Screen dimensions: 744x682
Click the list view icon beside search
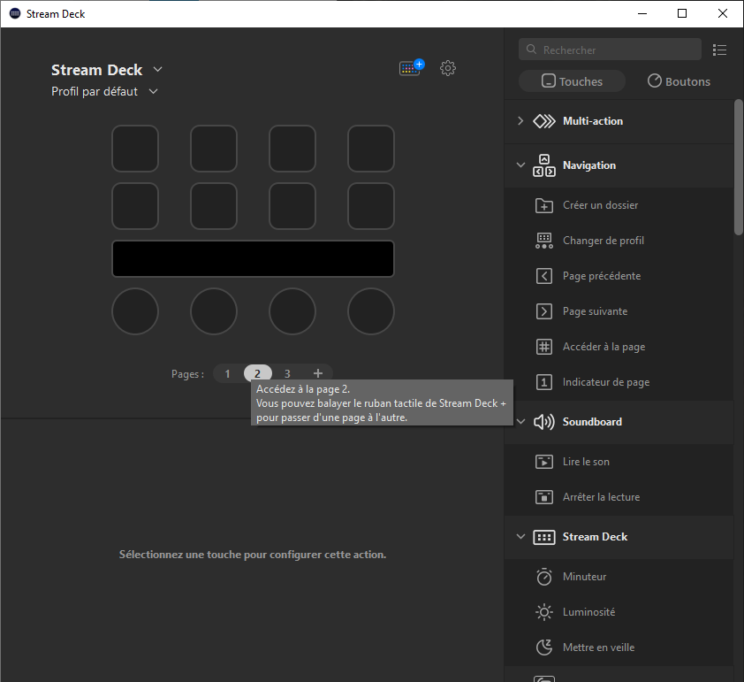coord(719,50)
